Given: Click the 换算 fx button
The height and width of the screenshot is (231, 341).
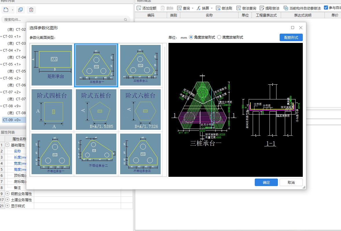Looking at the screenshot, I should pos(203,8).
